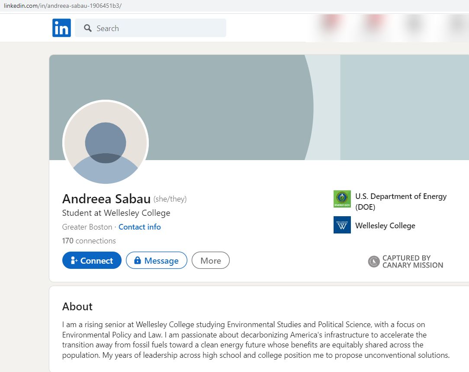Click Connect to send an invitation
469x372 pixels.
tap(92, 260)
